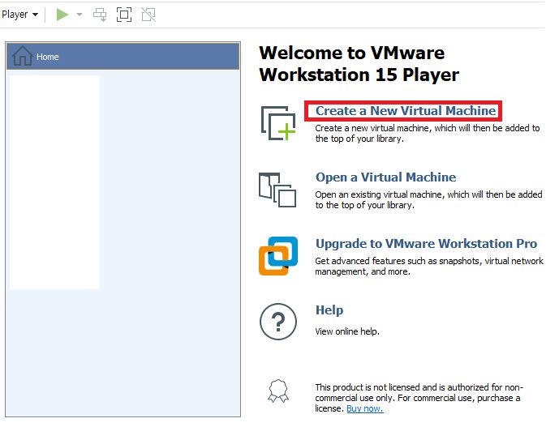Open the Player dropdown menu
The image size is (559, 427).
[20, 15]
